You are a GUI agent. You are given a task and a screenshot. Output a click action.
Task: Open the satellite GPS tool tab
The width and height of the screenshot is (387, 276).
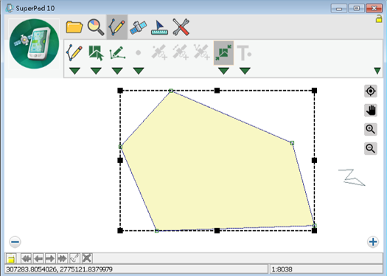(139, 27)
